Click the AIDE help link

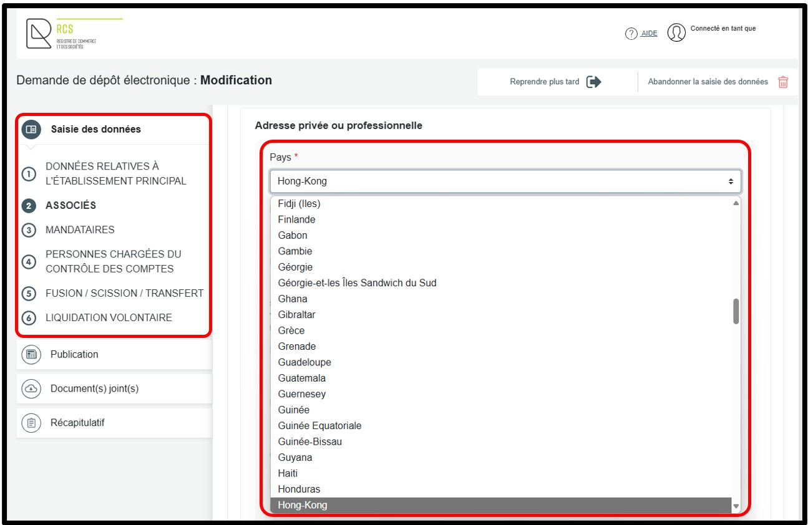pos(649,34)
